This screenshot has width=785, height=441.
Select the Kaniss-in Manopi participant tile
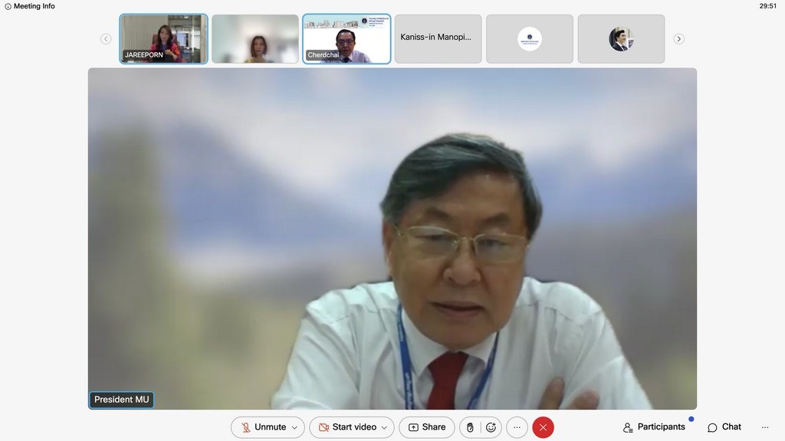438,38
